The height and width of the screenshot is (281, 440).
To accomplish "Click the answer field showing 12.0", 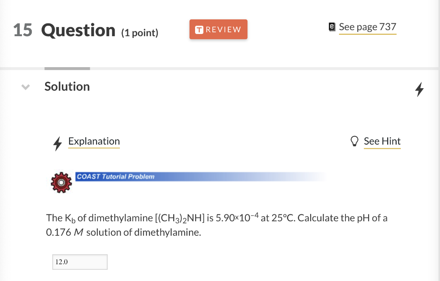I will pos(79,262).
